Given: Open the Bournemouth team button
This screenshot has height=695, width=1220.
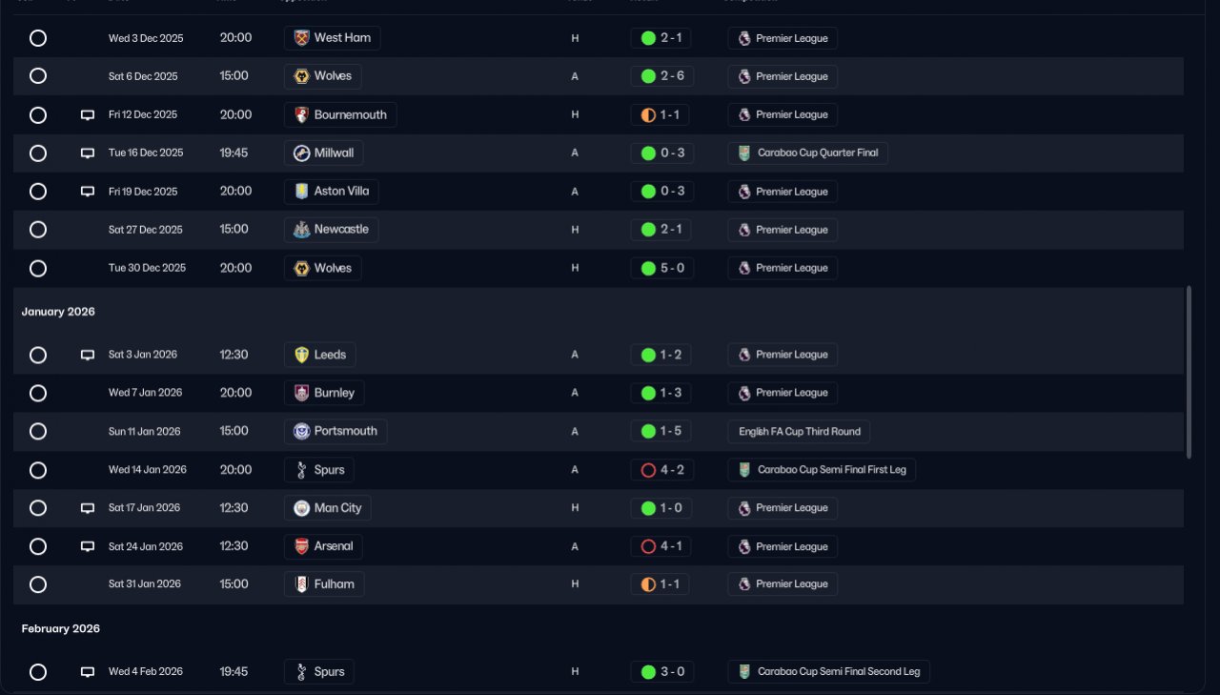Looking at the screenshot, I should pyautogui.click(x=340, y=115).
